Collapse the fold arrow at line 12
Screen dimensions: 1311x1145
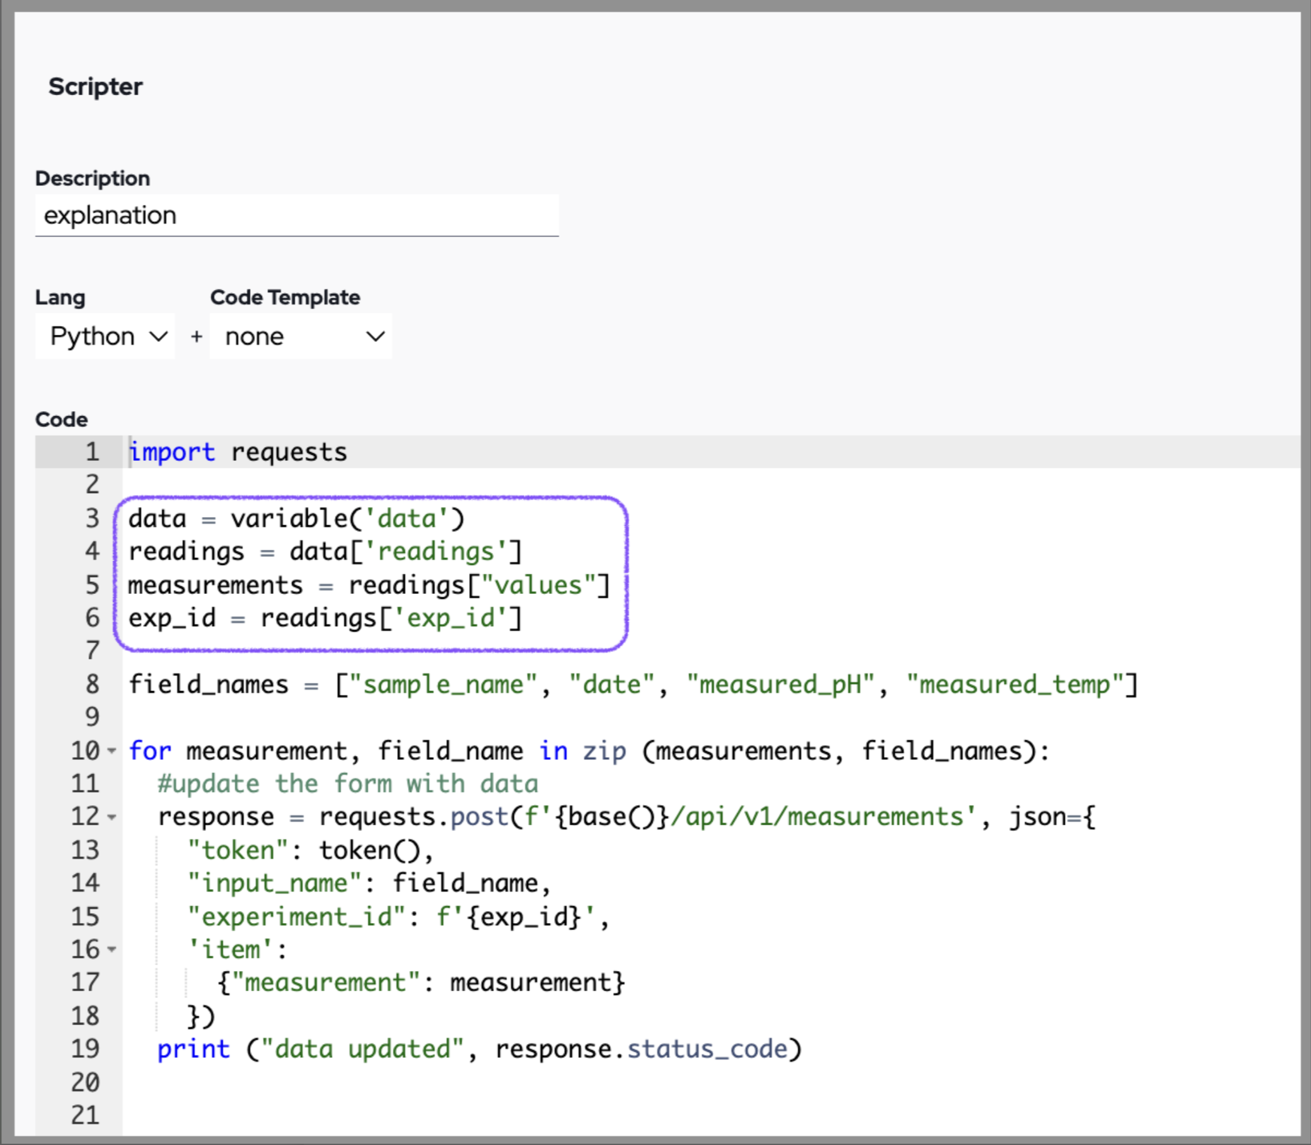coord(112,817)
